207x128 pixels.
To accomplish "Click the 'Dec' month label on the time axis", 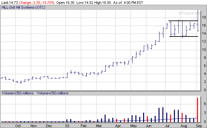I will tap(49, 126).
